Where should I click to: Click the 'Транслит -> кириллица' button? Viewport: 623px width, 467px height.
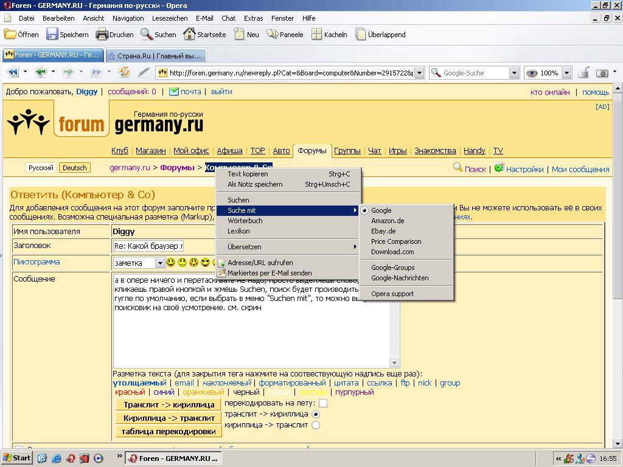pyautogui.click(x=169, y=404)
